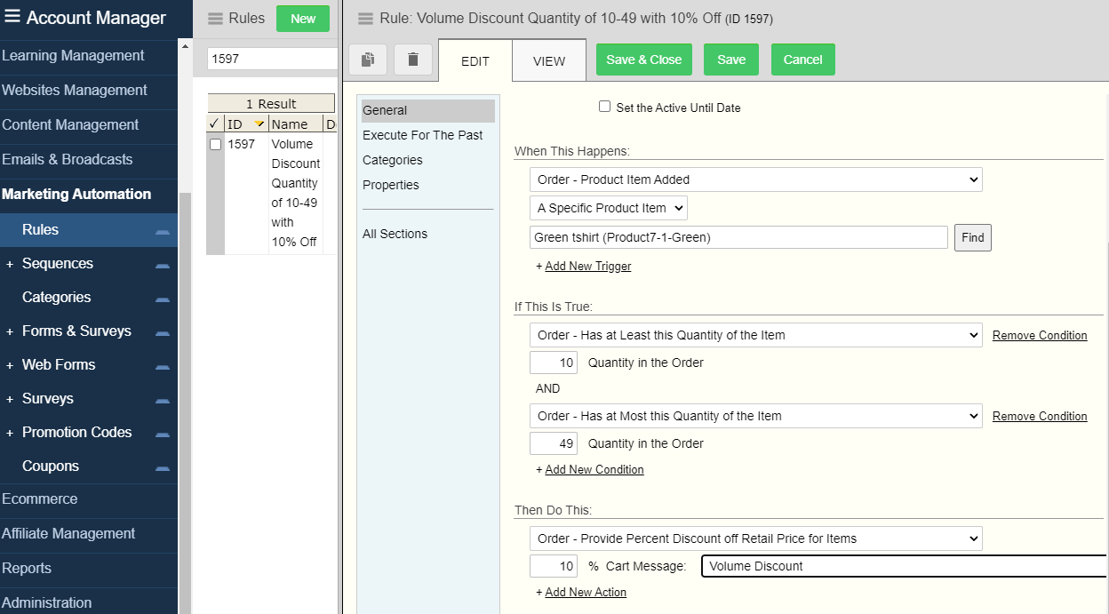Open the A Specific Product Item dropdown

click(609, 208)
